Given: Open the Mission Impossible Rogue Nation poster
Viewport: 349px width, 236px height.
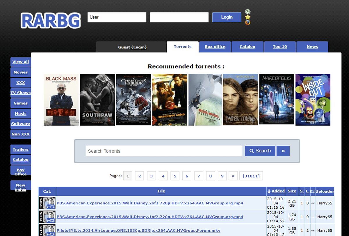Looking at the screenshot, I should [x=205, y=100].
